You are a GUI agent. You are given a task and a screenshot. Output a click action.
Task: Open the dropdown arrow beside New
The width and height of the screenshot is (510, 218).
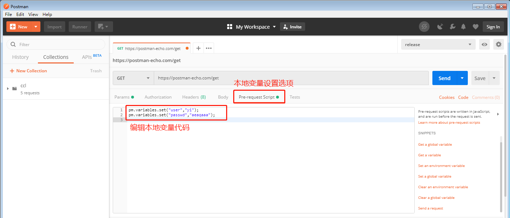tap(36, 27)
